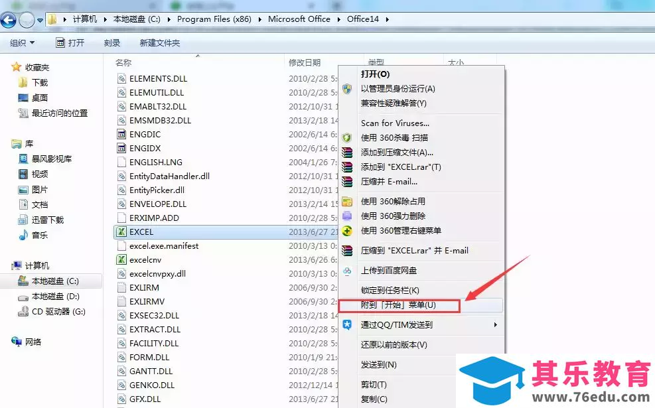Expand the 计算机 breadcrumb arrow
The height and width of the screenshot is (408, 655).
(x=105, y=19)
